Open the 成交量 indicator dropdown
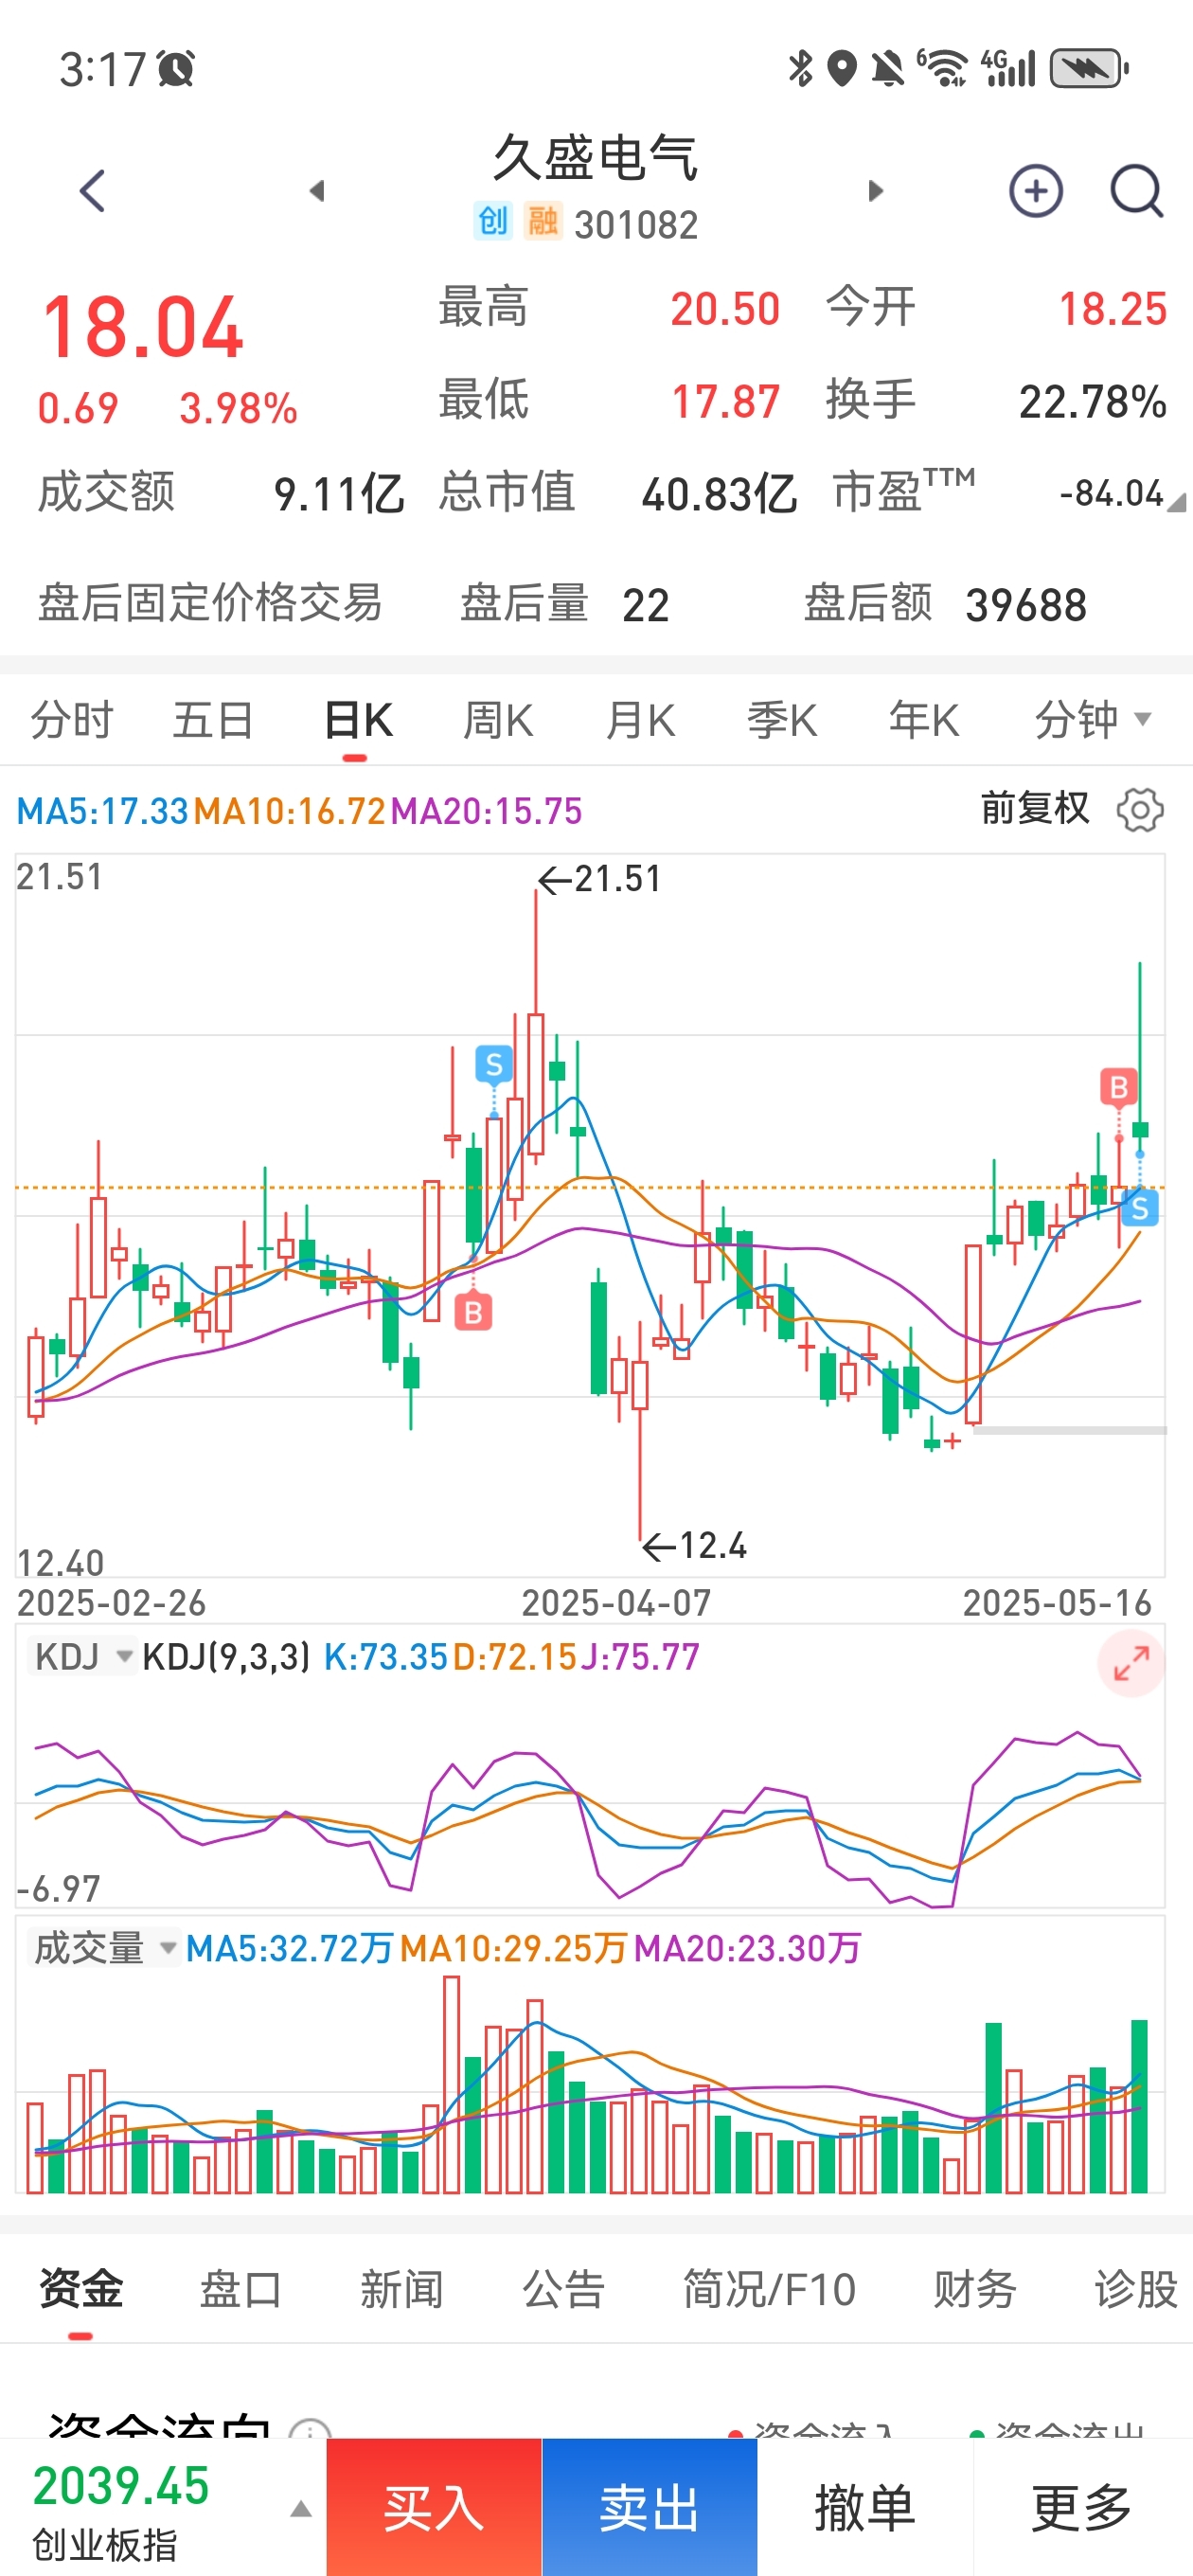1193x2576 pixels. 104,1948
